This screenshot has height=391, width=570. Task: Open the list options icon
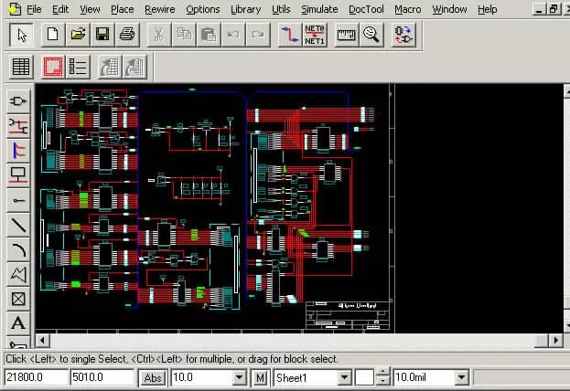coord(78,67)
